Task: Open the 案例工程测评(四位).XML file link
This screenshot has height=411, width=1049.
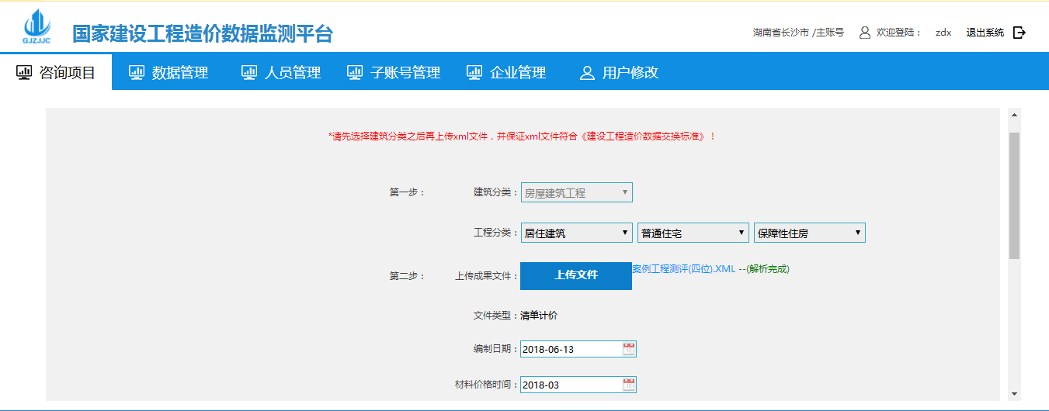Action: tap(683, 269)
